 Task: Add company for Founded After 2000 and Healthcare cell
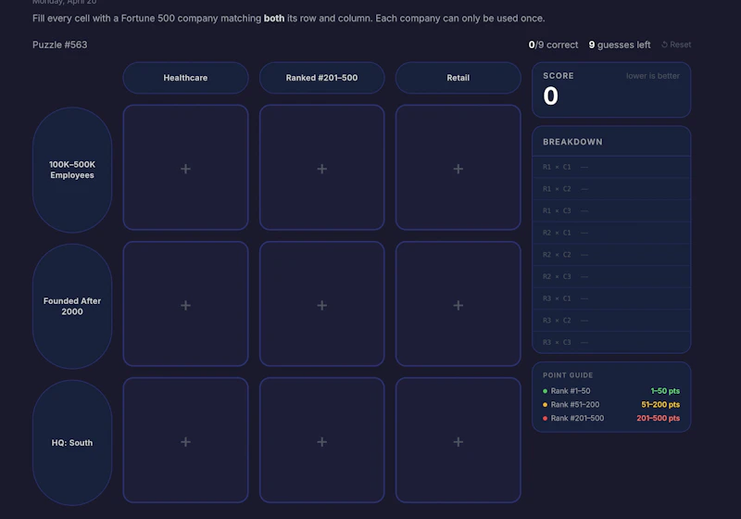(x=186, y=304)
